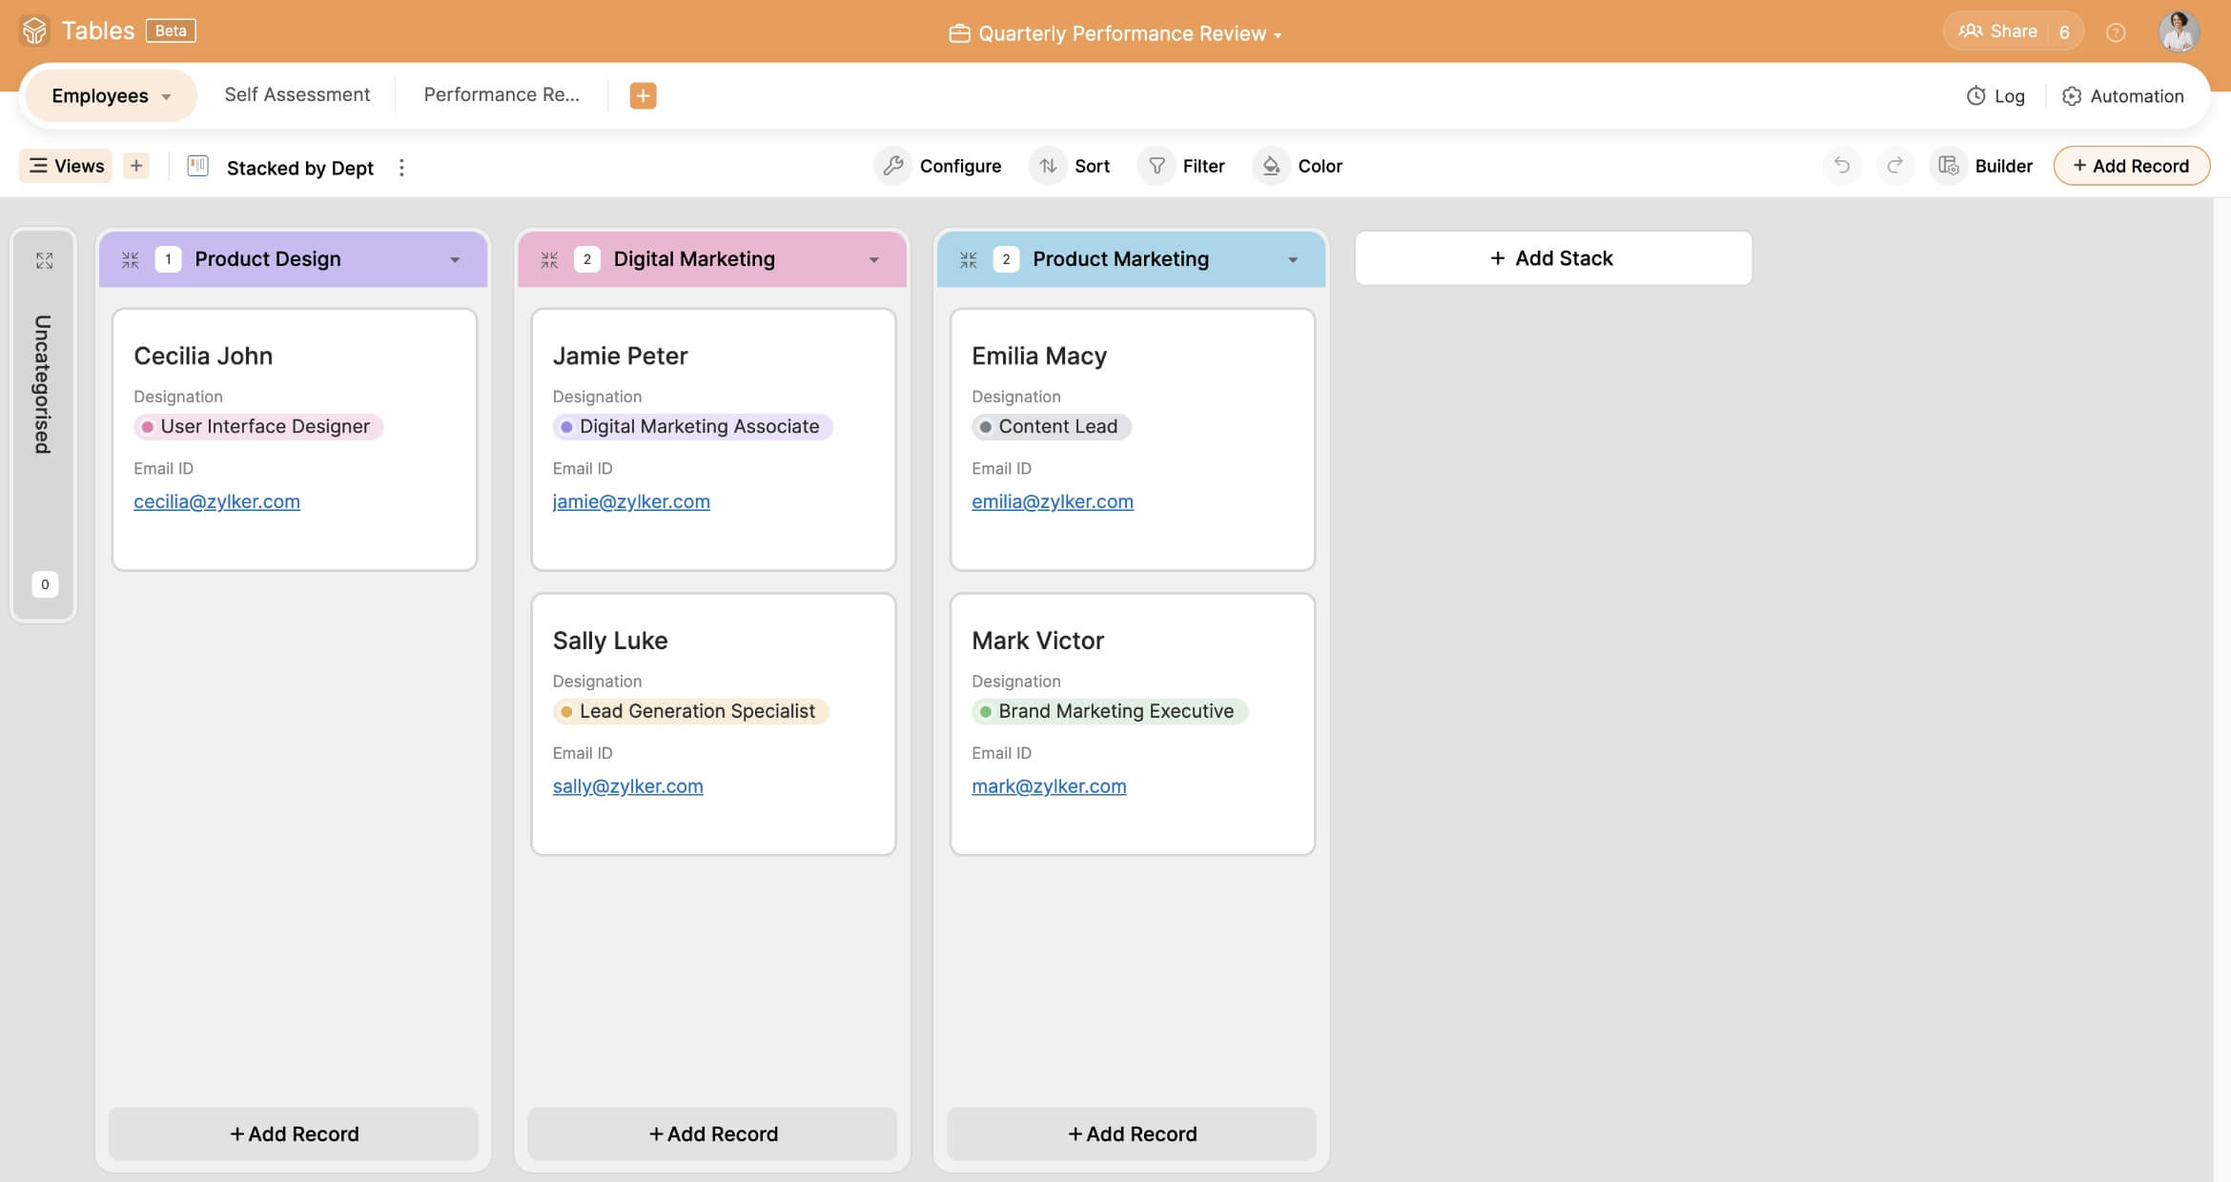The width and height of the screenshot is (2231, 1182).
Task: Click the orange add table plus icon
Action: pyautogui.click(x=643, y=95)
